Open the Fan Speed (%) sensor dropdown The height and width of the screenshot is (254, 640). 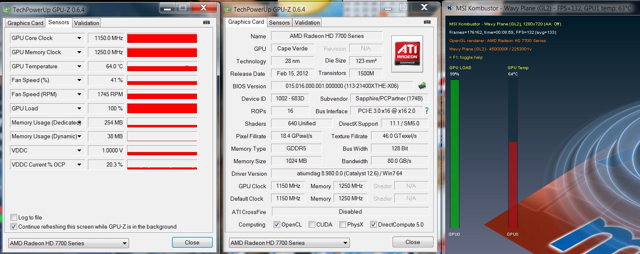[79, 80]
